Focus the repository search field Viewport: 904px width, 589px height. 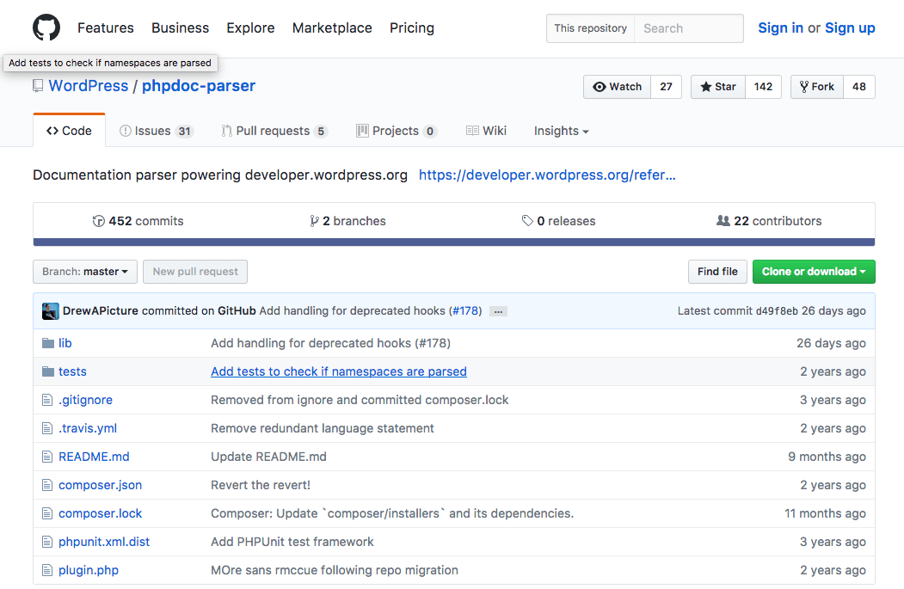pyautogui.click(x=688, y=28)
